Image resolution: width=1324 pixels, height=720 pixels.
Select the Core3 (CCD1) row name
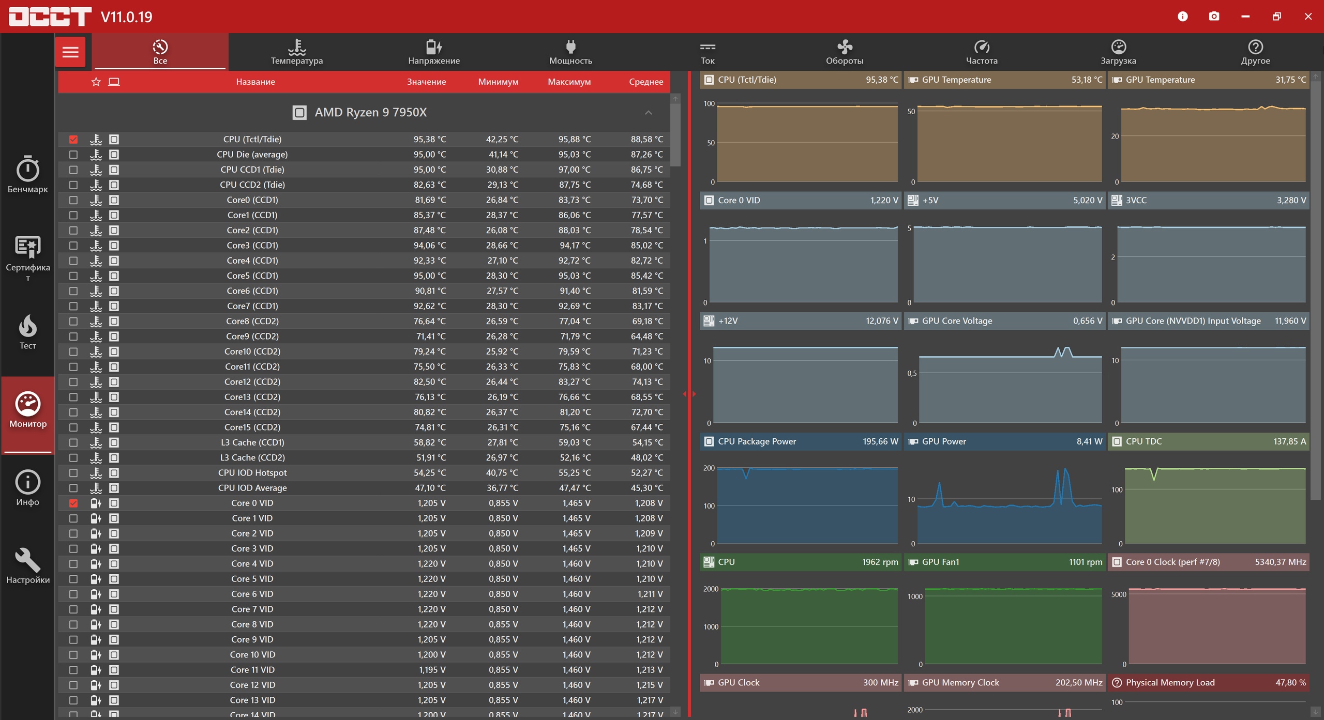[x=252, y=246]
